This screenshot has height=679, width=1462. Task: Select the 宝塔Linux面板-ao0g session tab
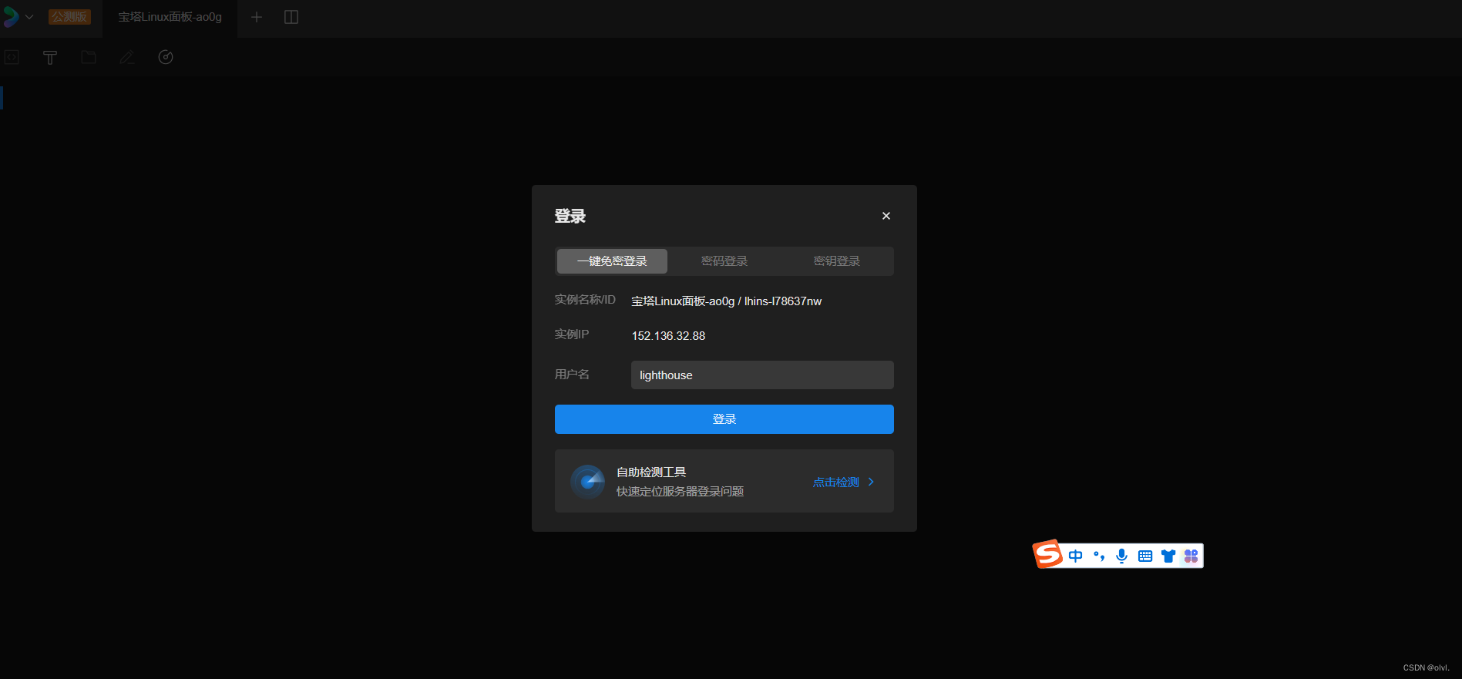coord(170,17)
